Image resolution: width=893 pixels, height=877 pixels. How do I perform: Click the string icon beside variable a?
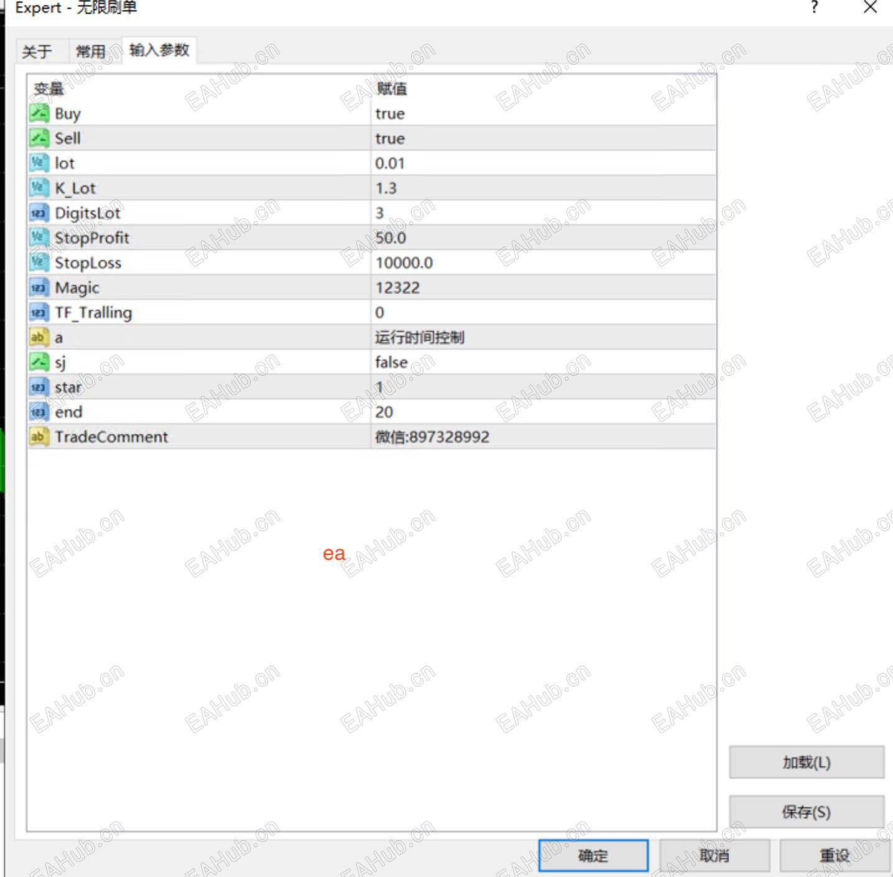[x=39, y=337]
